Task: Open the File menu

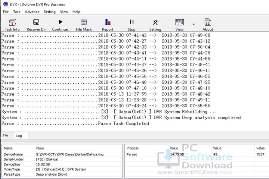Action: tap(6, 12)
